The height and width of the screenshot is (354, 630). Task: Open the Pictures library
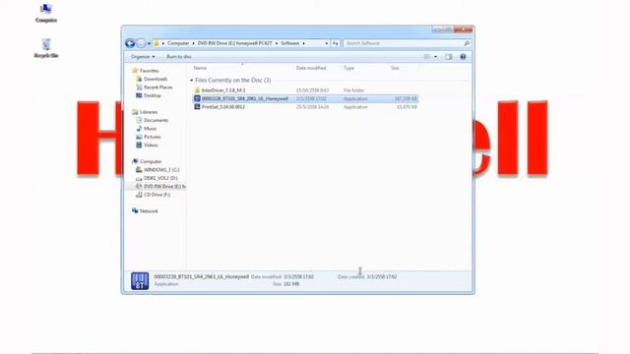pyautogui.click(x=152, y=137)
